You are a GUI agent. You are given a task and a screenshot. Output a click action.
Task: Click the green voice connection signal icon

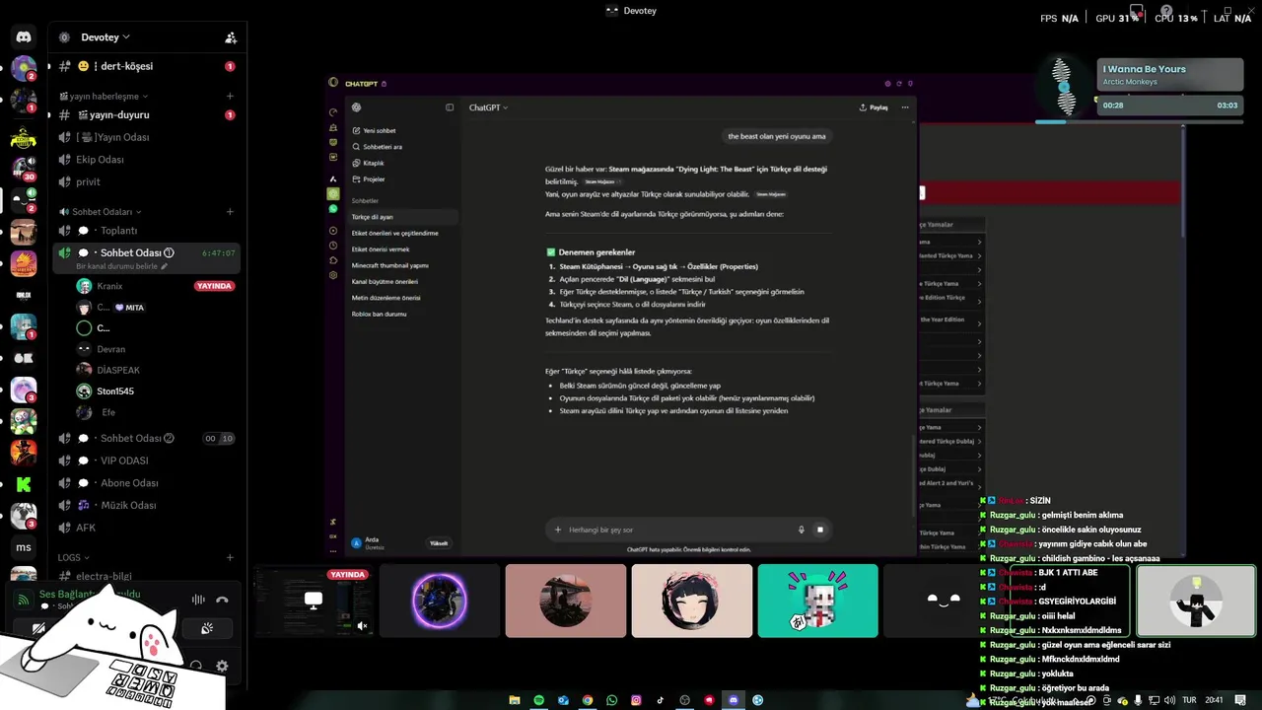coord(24,600)
